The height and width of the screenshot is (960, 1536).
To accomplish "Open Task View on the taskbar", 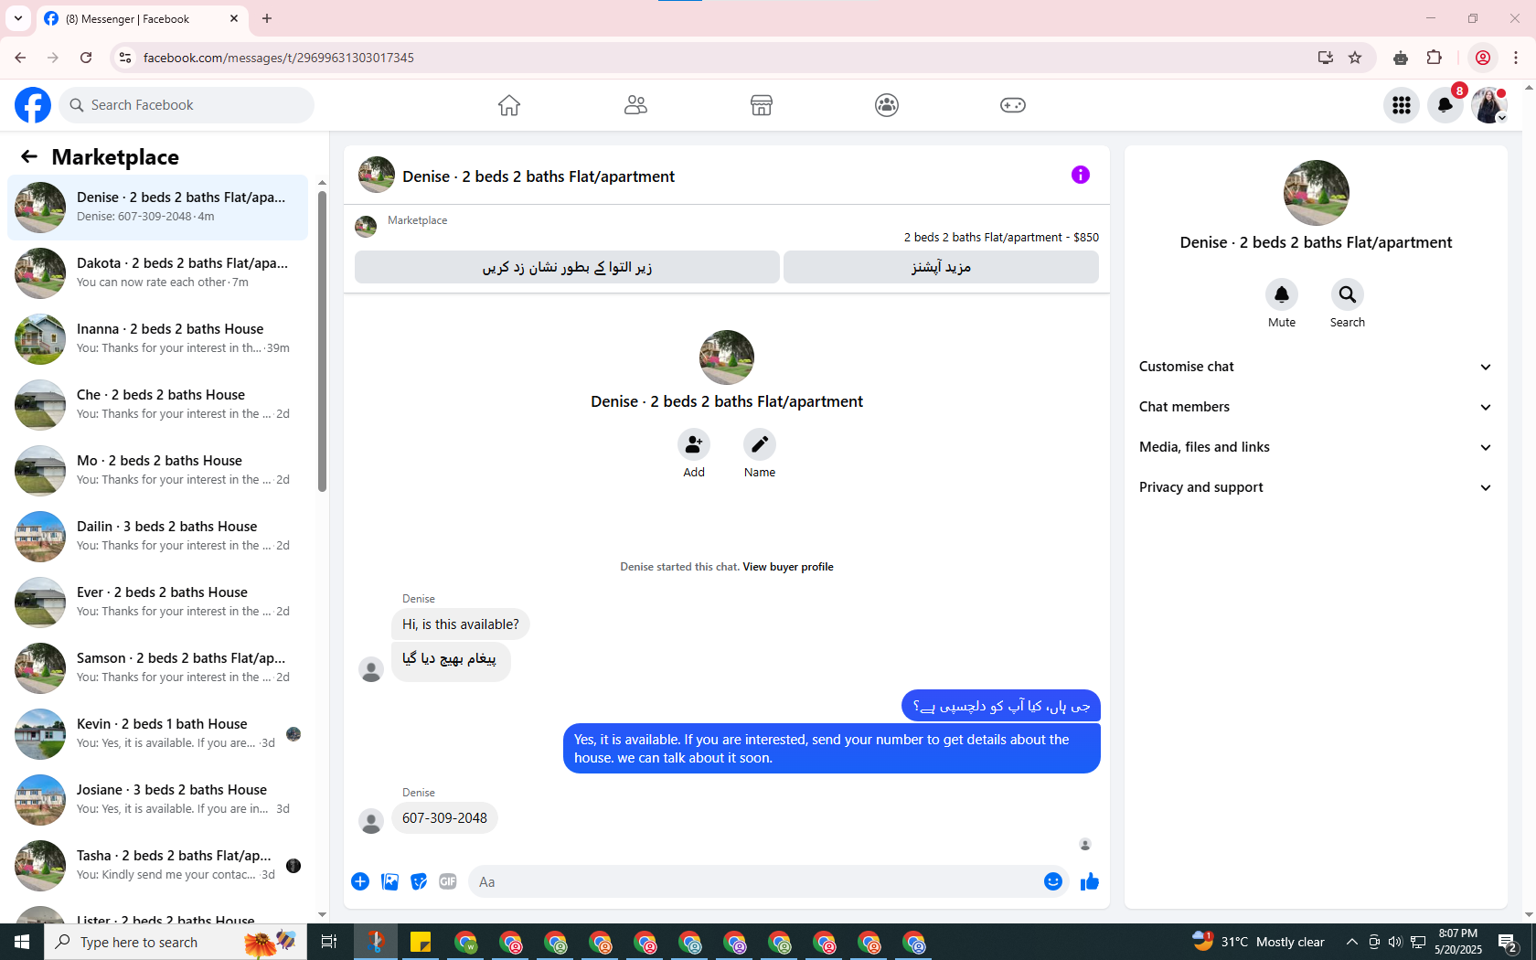I will 329,942.
